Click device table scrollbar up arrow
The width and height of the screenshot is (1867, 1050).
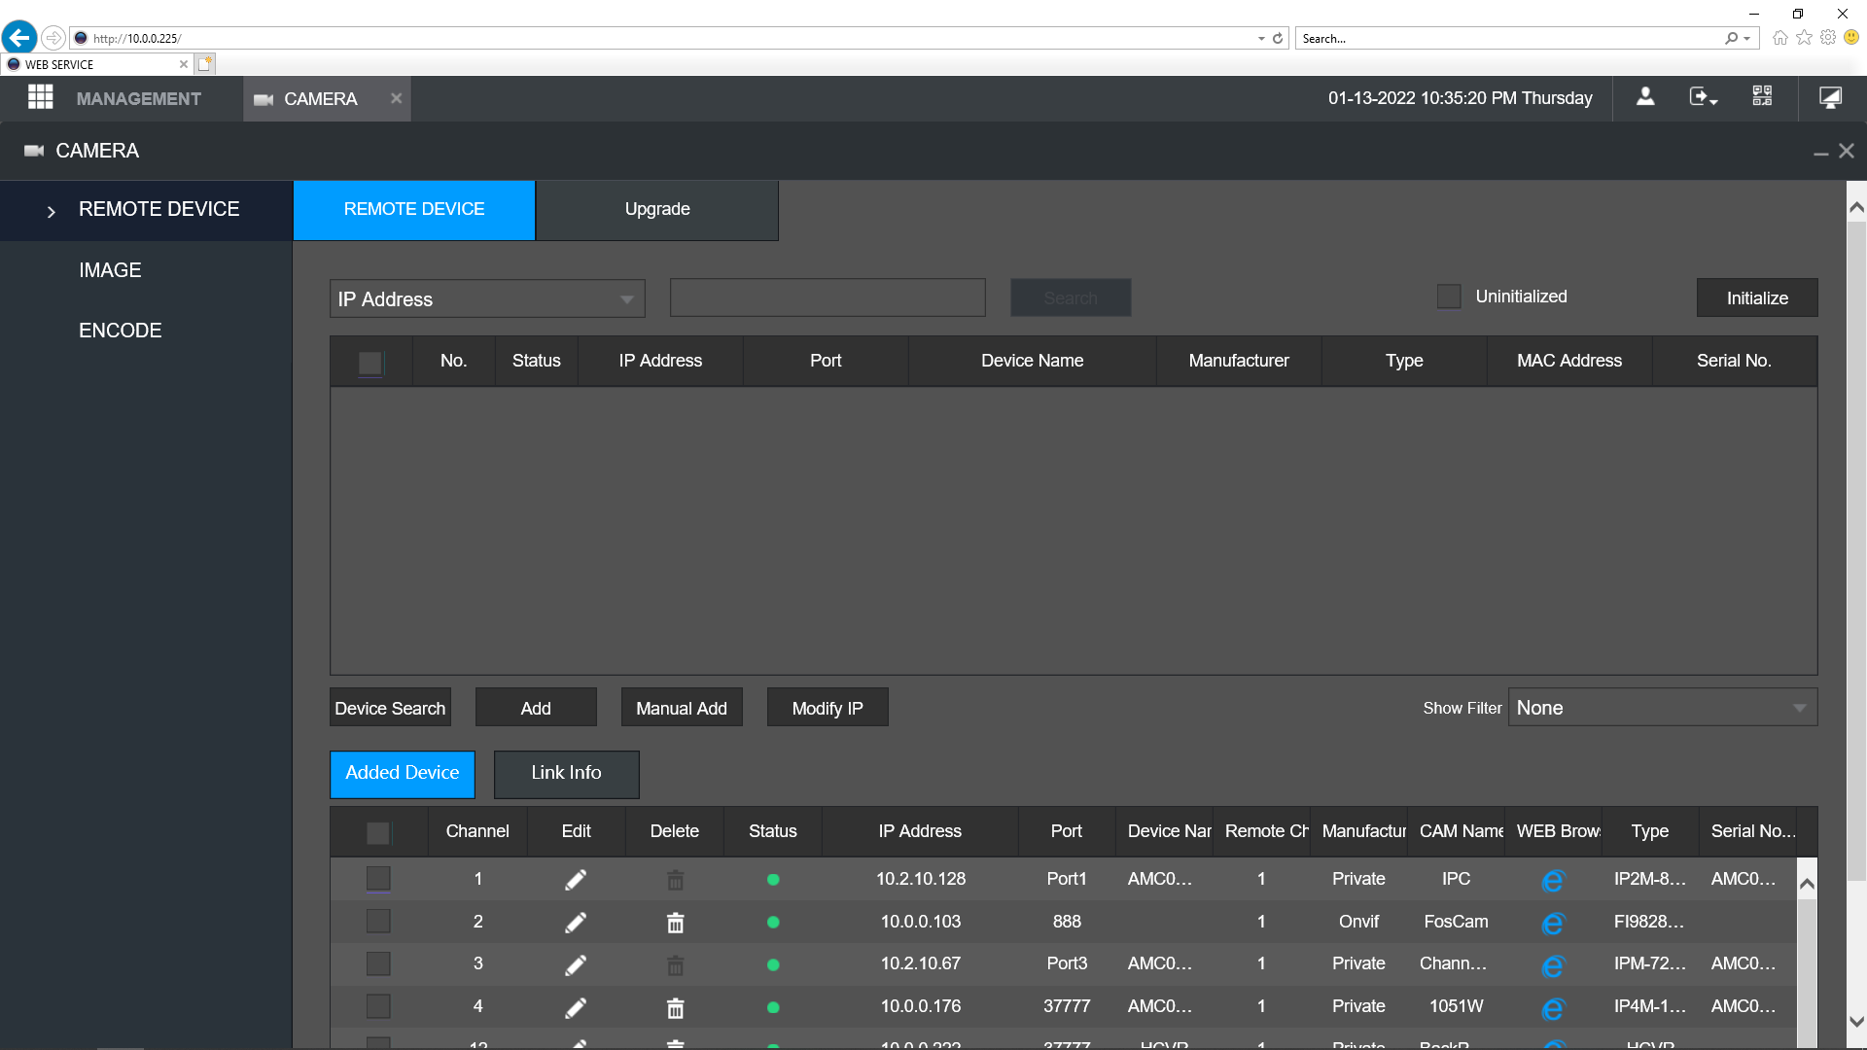(x=1807, y=884)
